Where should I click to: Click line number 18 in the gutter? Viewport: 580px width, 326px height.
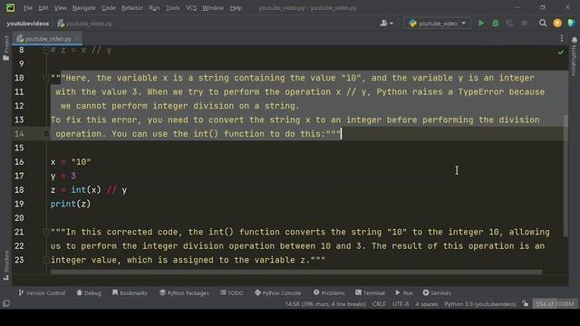point(19,190)
